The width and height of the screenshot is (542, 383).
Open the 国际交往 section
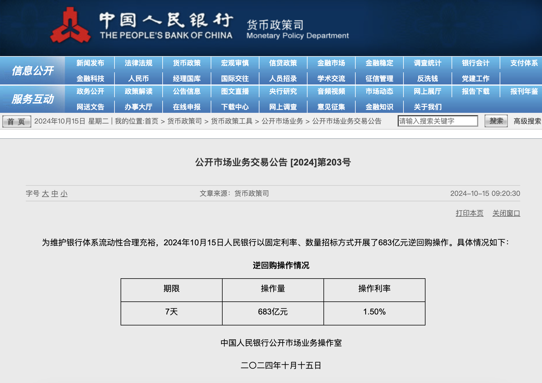tap(235, 78)
